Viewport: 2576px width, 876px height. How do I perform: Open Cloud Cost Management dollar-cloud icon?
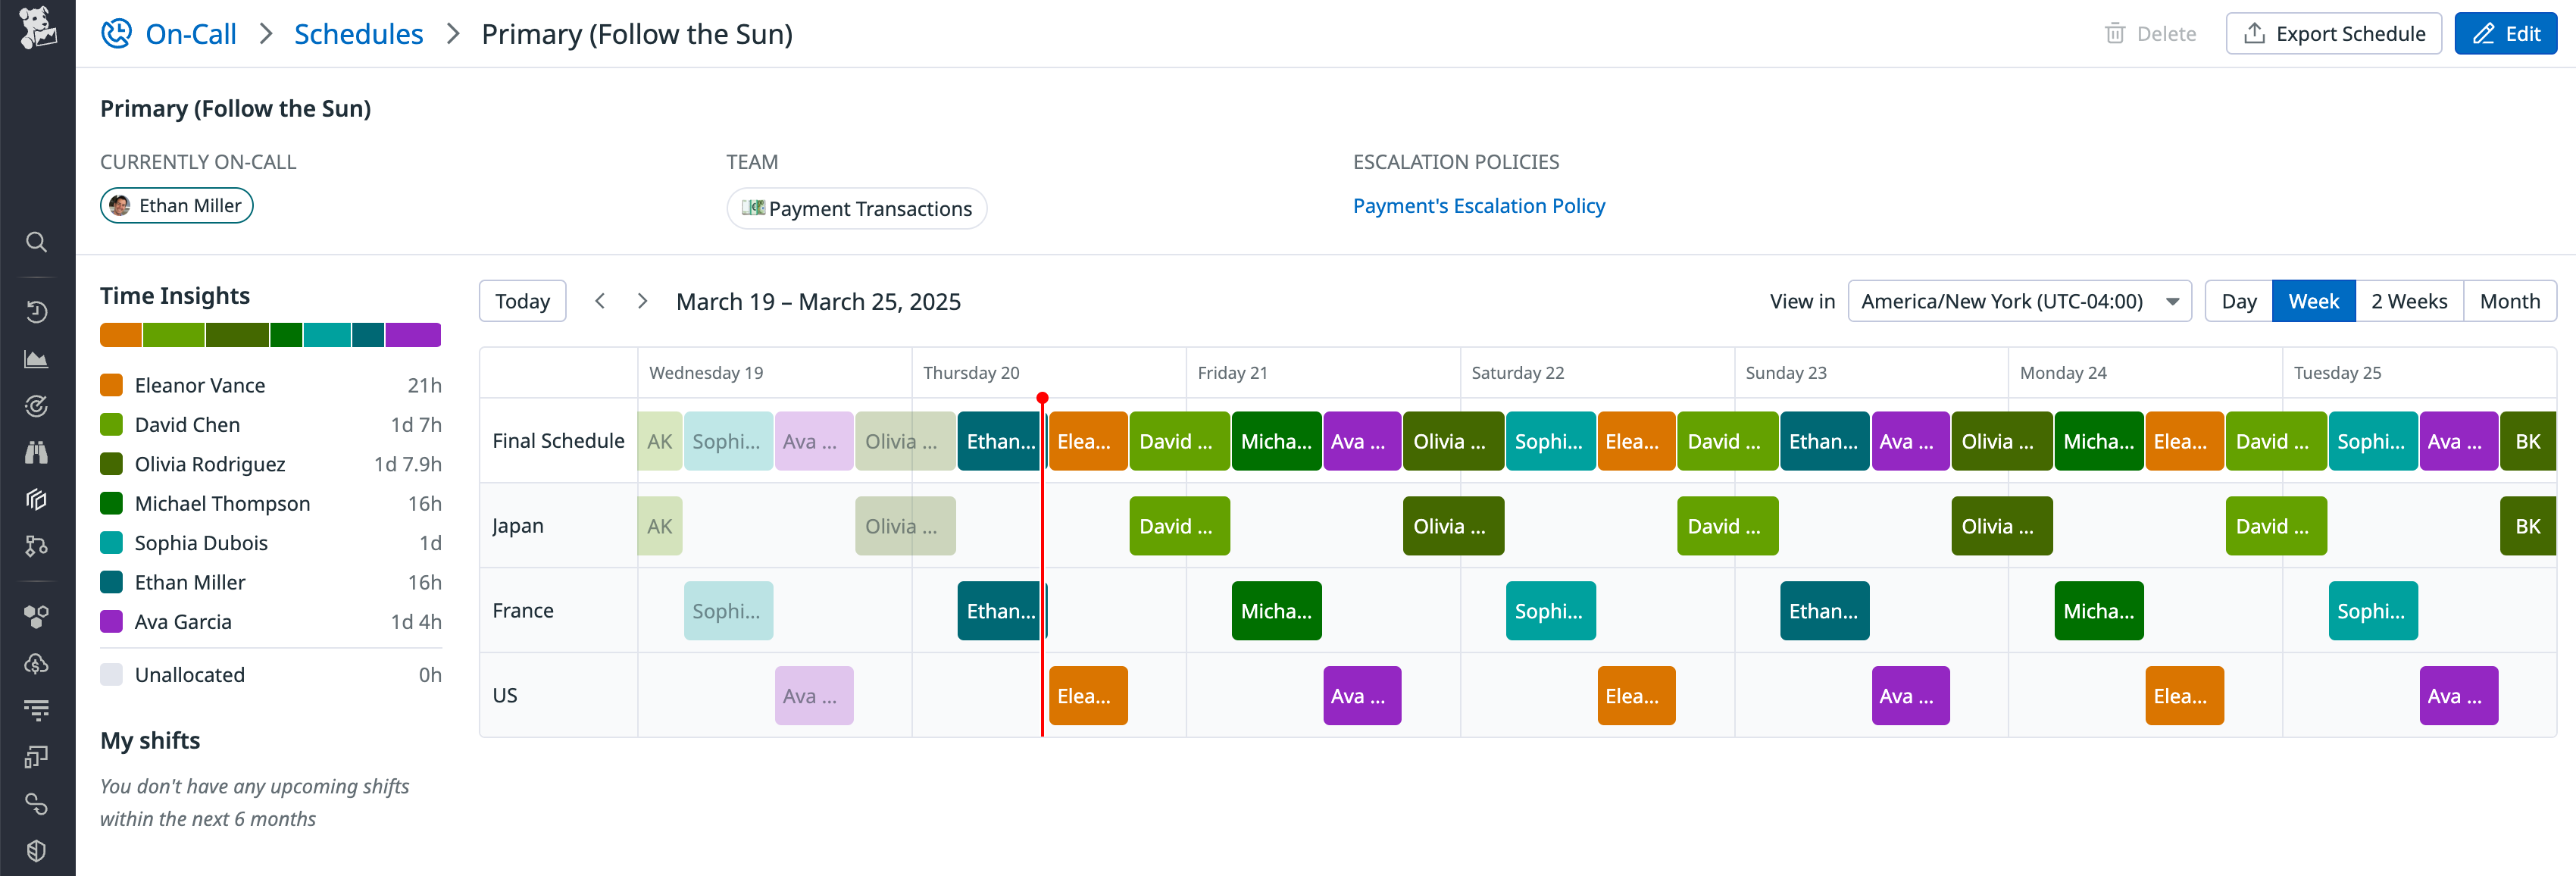pos(37,662)
